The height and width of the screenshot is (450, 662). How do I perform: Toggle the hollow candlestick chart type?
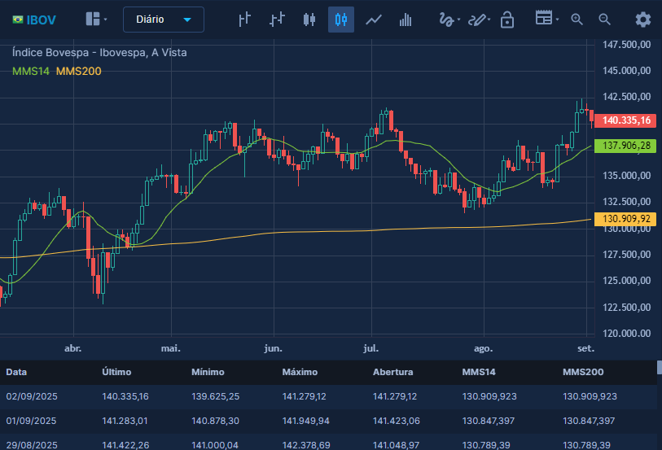click(x=341, y=20)
